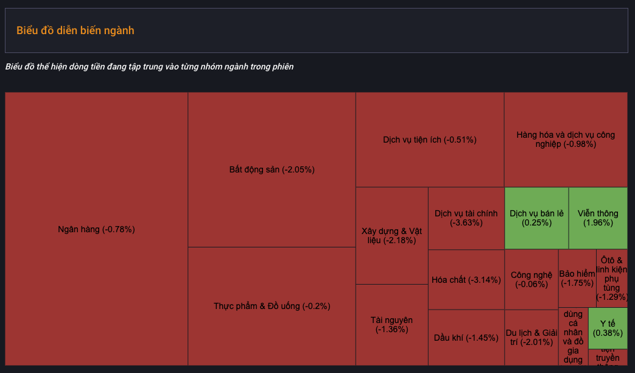This screenshot has width=635, height=373.
Task: Click the Ngân hàng (-0.78%) treemap block
Action: pyautogui.click(x=96, y=229)
